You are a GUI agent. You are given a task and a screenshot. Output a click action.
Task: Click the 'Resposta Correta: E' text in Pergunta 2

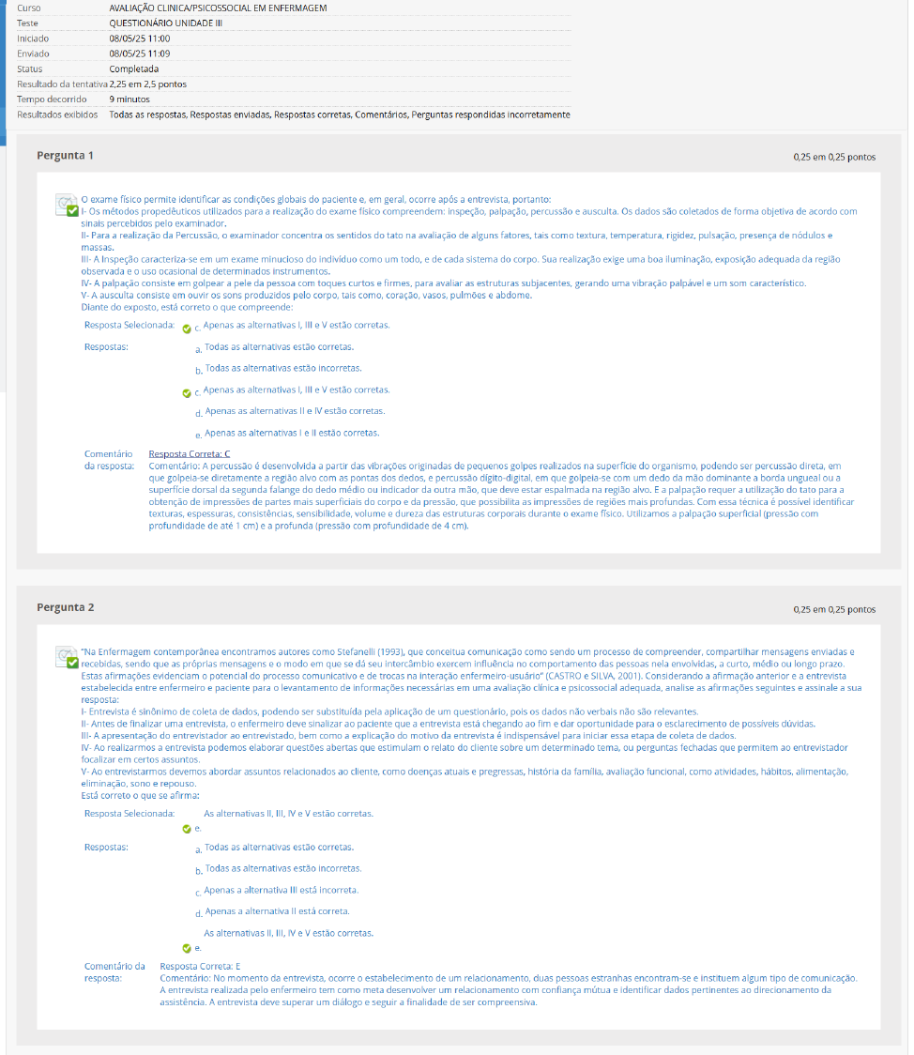pyautogui.click(x=201, y=966)
